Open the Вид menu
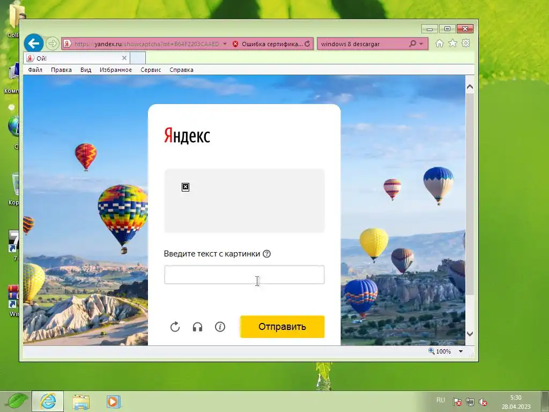The height and width of the screenshot is (412, 549). coord(86,70)
